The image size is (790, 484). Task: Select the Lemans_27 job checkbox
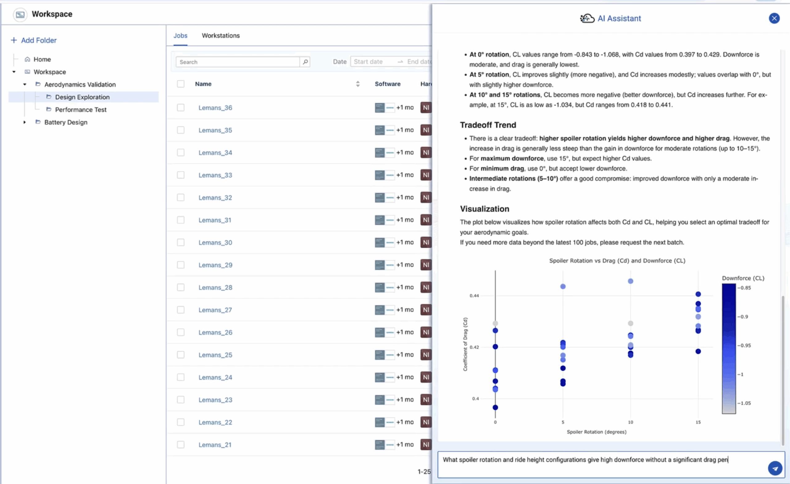tap(181, 310)
